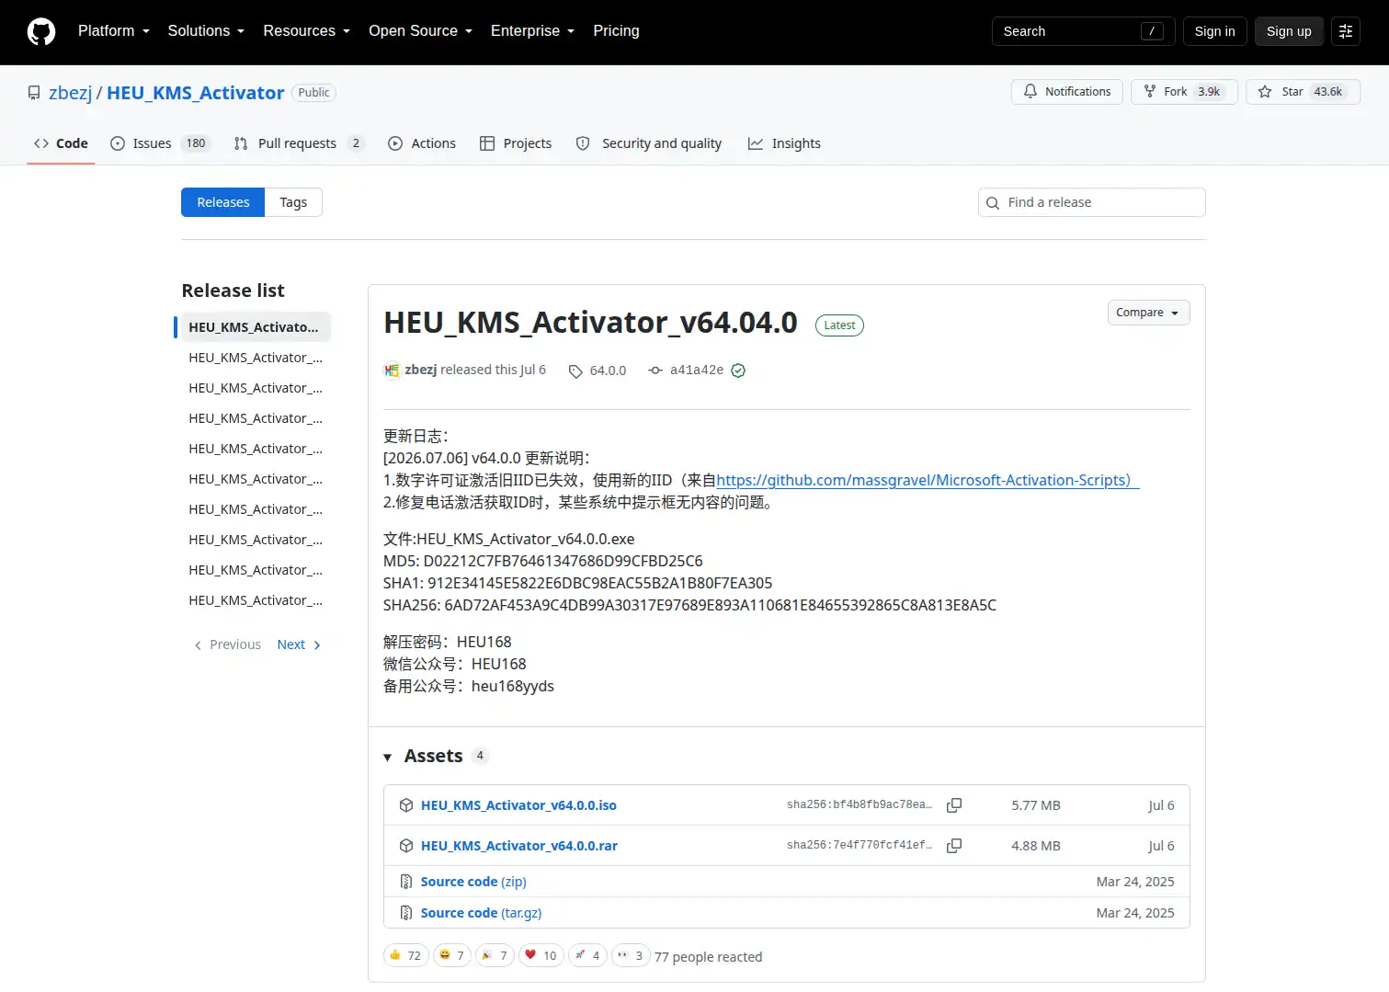Screen dimensions: 1389x992
Task: Click package icon beside the .iso asset
Action: click(x=406, y=805)
